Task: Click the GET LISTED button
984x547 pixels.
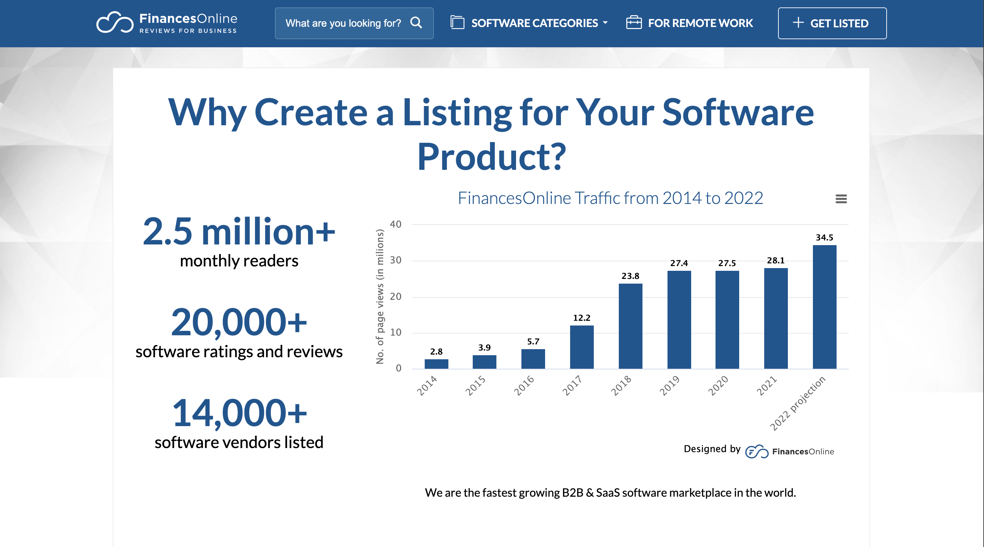Action: pos(833,23)
